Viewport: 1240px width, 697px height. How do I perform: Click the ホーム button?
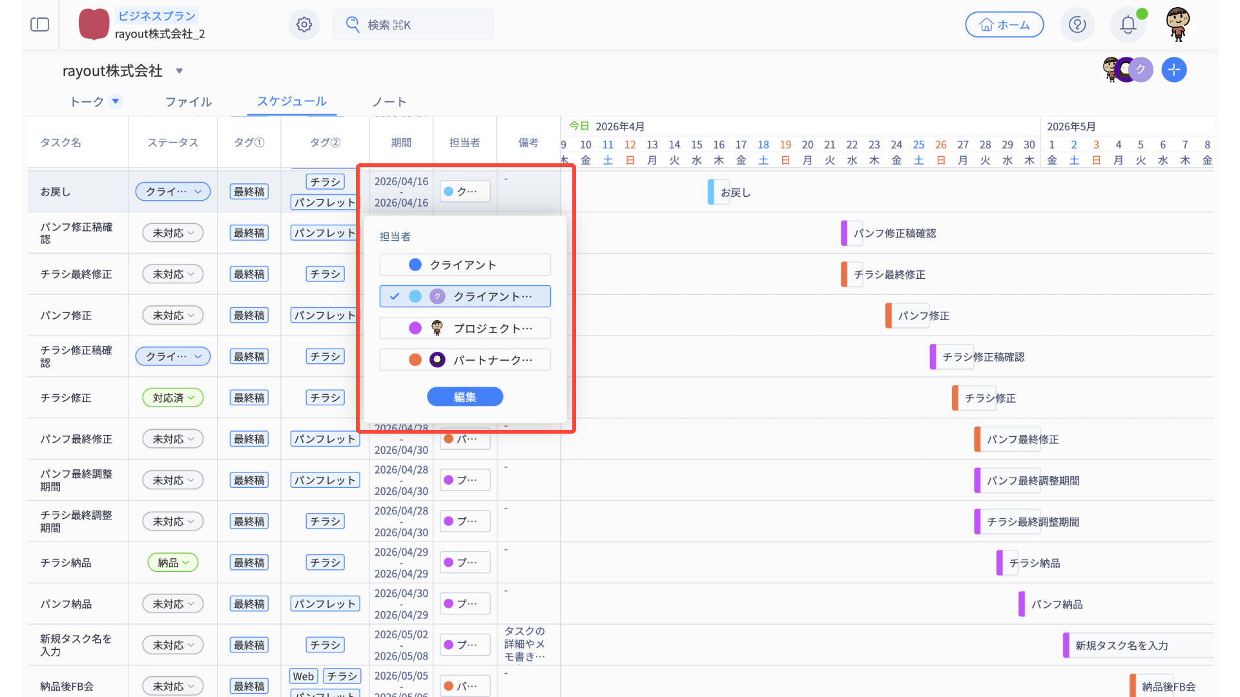[x=1004, y=25]
